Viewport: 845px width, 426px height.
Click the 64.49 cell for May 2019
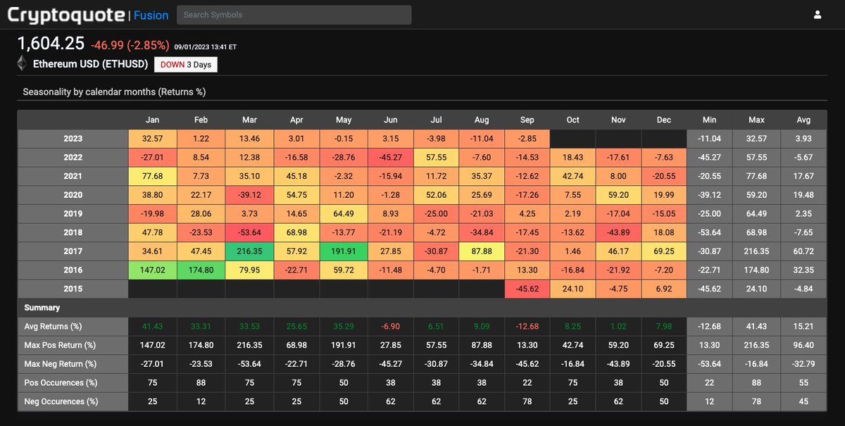pyautogui.click(x=343, y=214)
